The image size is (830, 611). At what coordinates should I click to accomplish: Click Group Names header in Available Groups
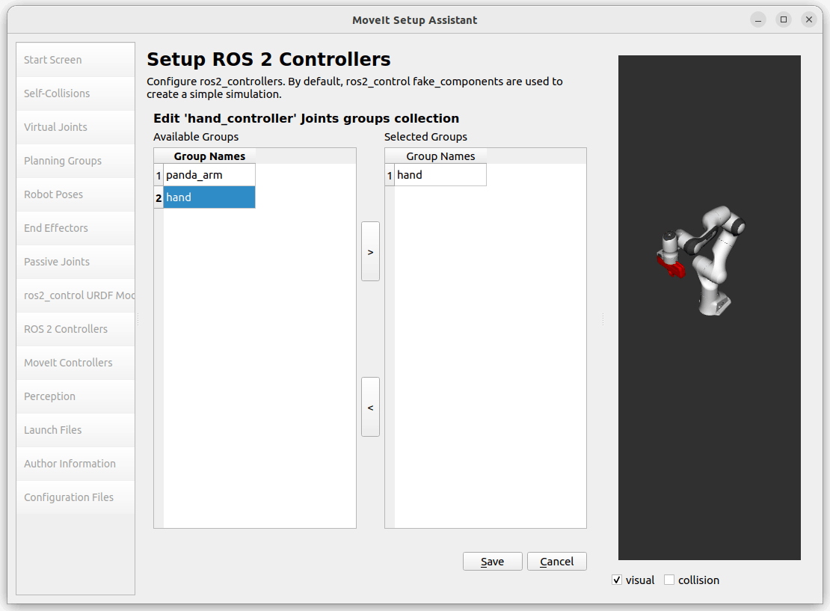coord(209,156)
